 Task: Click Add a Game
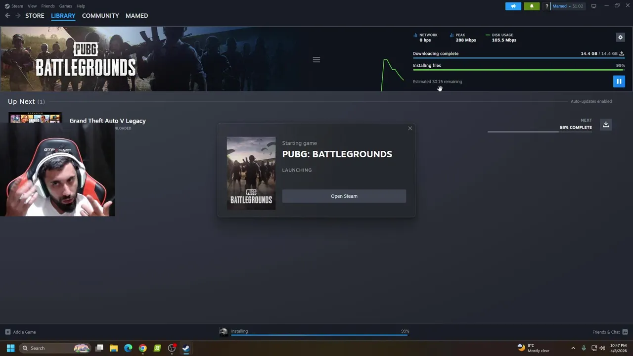point(20,332)
